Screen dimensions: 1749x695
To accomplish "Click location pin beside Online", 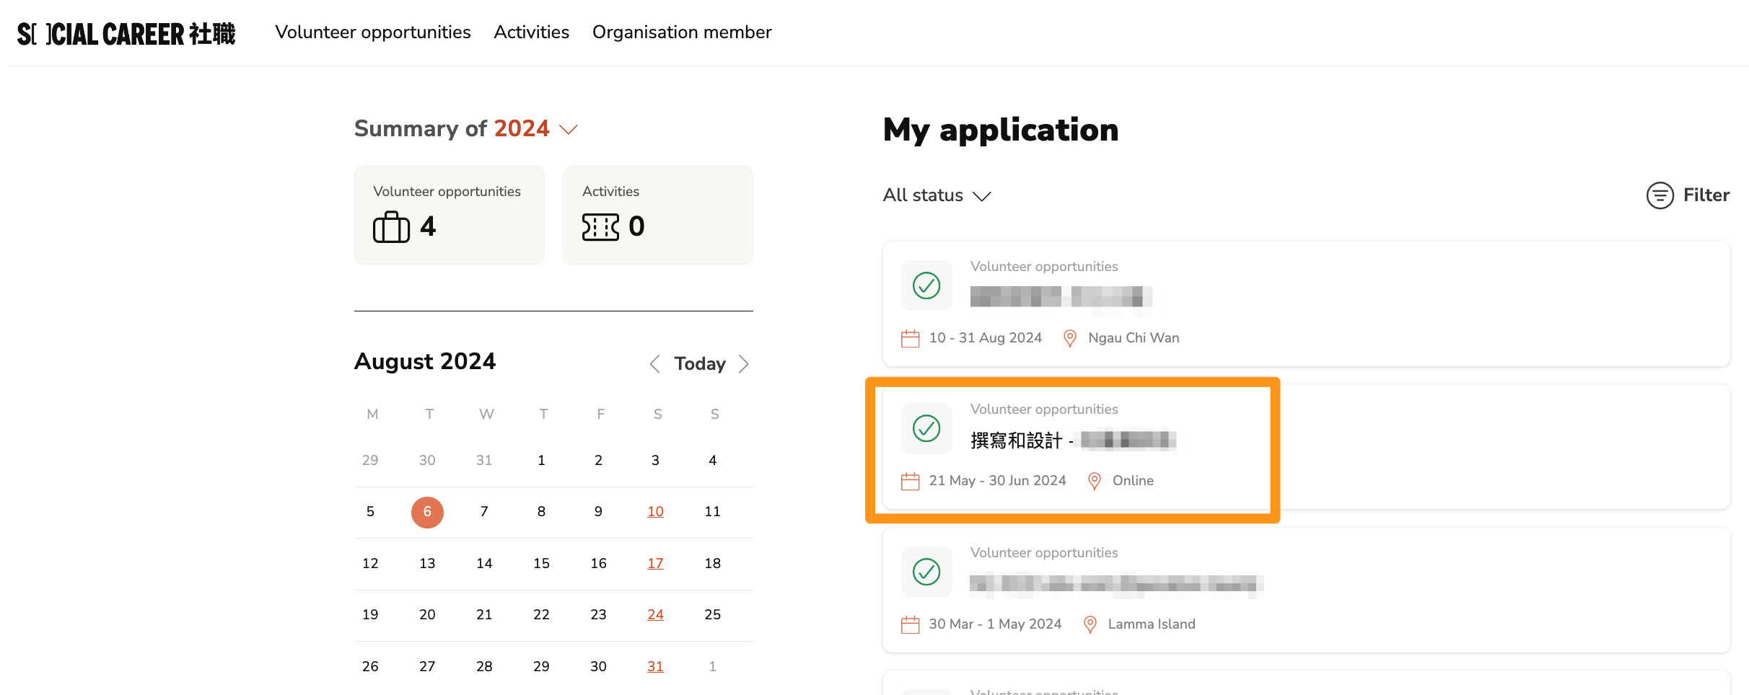I will [x=1095, y=481].
